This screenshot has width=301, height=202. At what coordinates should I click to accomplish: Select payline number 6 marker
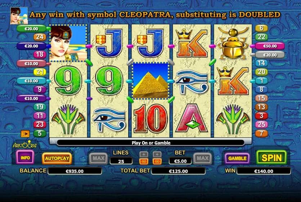coord(261,28)
